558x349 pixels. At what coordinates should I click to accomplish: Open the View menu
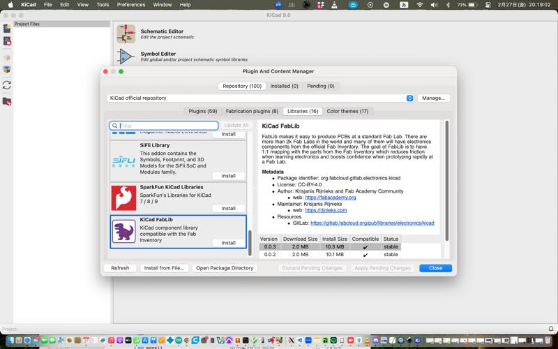82,5
